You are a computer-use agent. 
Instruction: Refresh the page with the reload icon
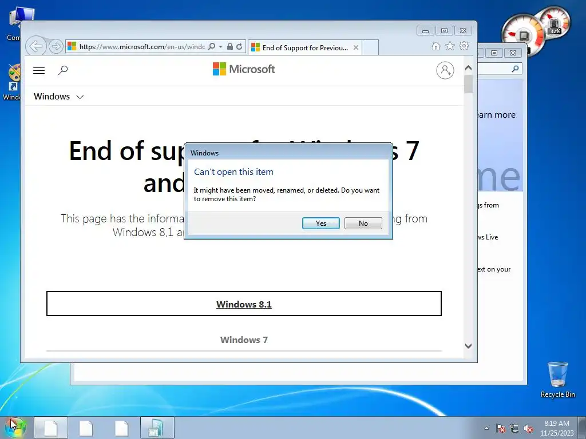(x=239, y=47)
